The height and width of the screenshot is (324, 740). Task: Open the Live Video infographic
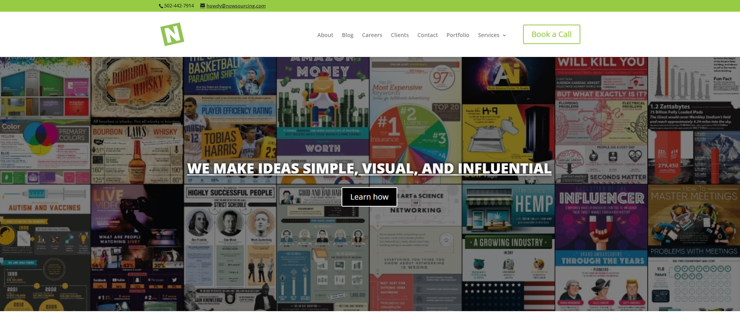point(137,248)
